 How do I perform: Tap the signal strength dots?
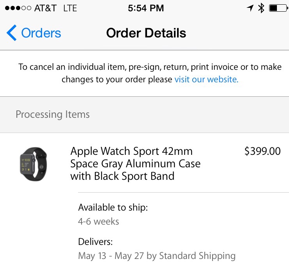[x=18, y=8]
